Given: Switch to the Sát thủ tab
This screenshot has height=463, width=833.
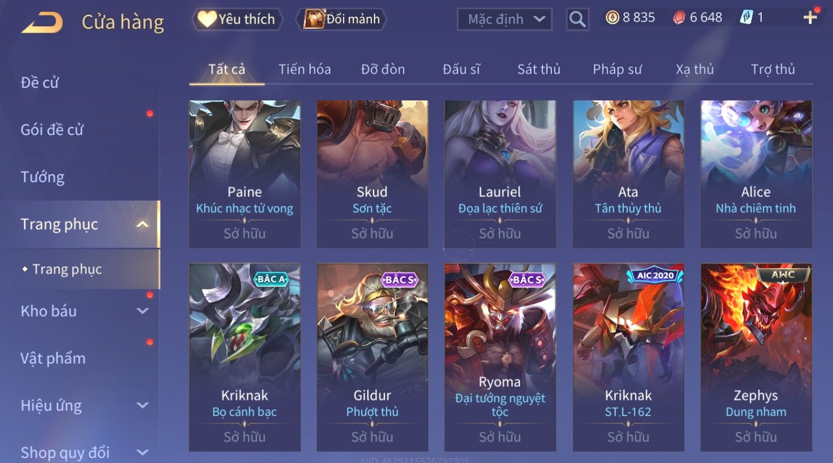Looking at the screenshot, I should pyautogui.click(x=539, y=70).
